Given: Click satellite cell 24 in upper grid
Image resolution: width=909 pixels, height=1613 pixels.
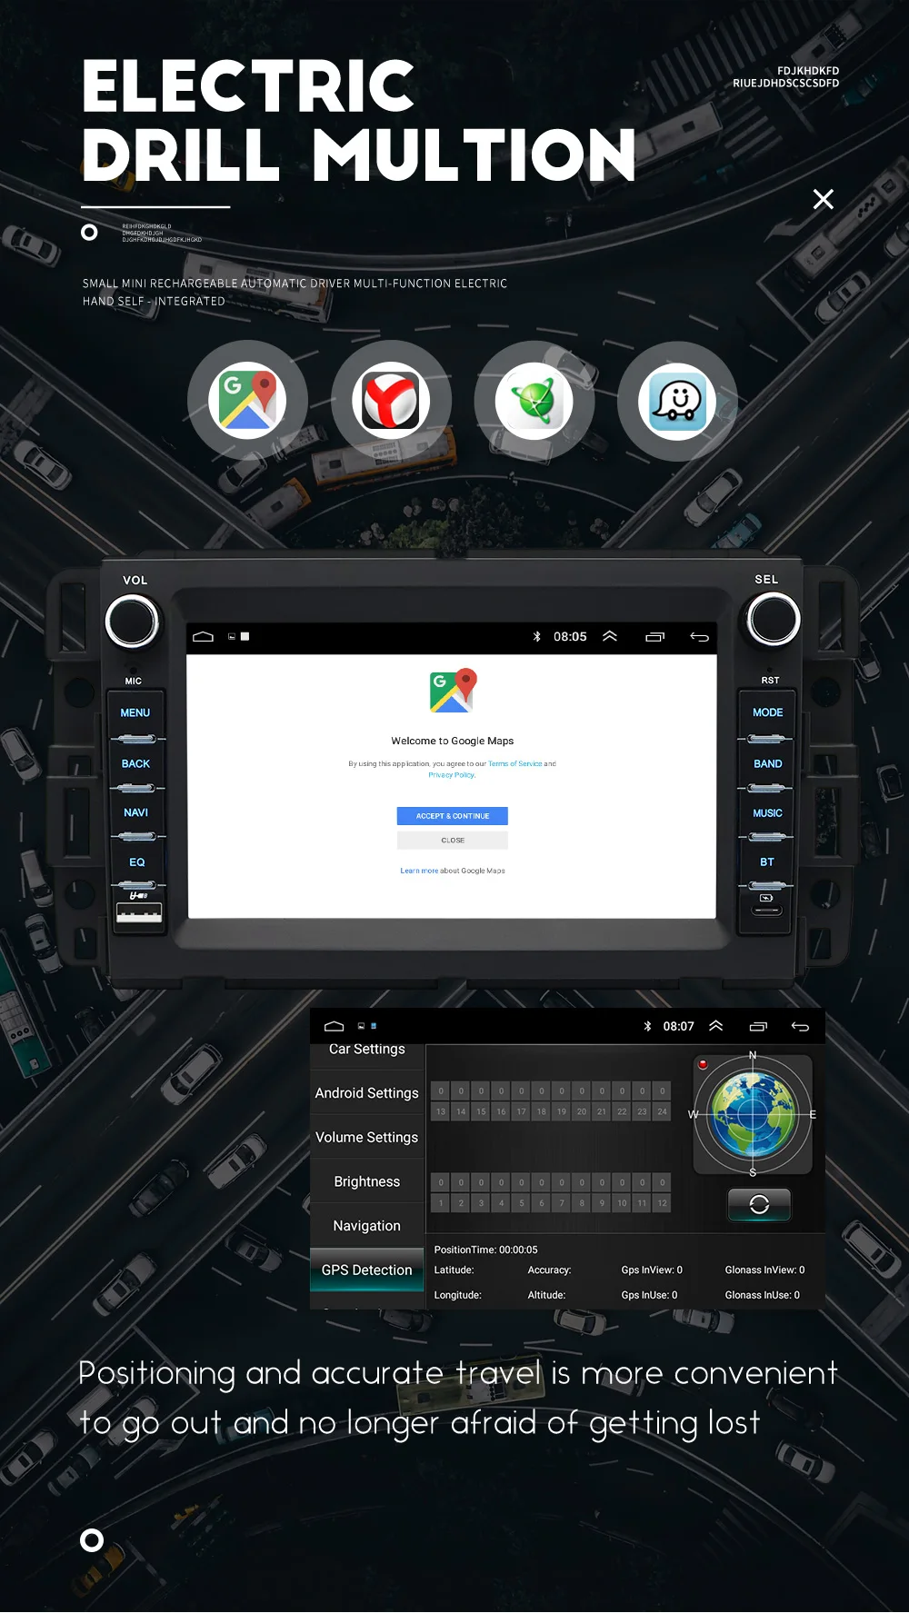Looking at the screenshot, I should pyautogui.click(x=662, y=1111).
